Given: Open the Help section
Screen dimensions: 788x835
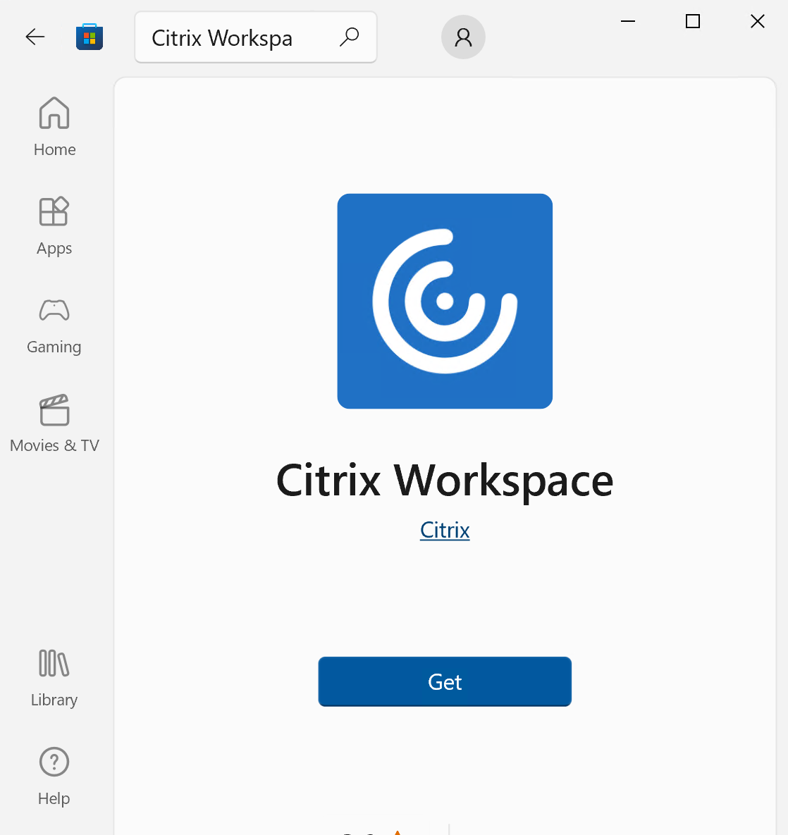Looking at the screenshot, I should click(54, 762).
